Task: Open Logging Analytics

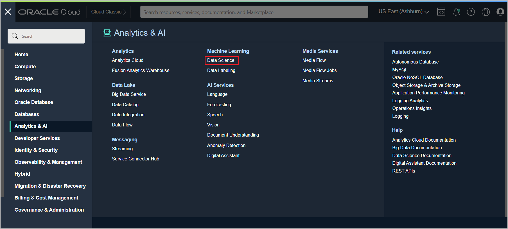Action: point(410,101)
